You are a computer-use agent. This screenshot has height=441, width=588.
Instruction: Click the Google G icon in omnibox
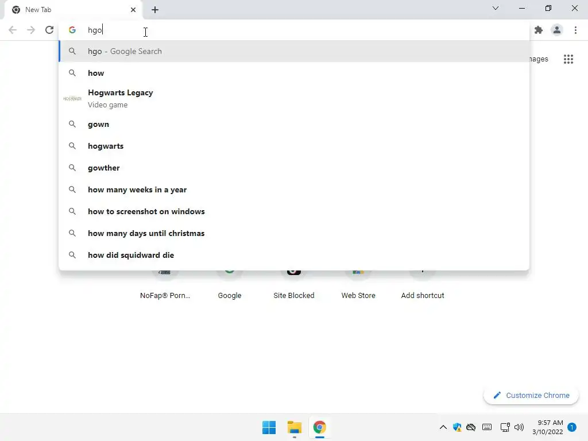[72, 30]
